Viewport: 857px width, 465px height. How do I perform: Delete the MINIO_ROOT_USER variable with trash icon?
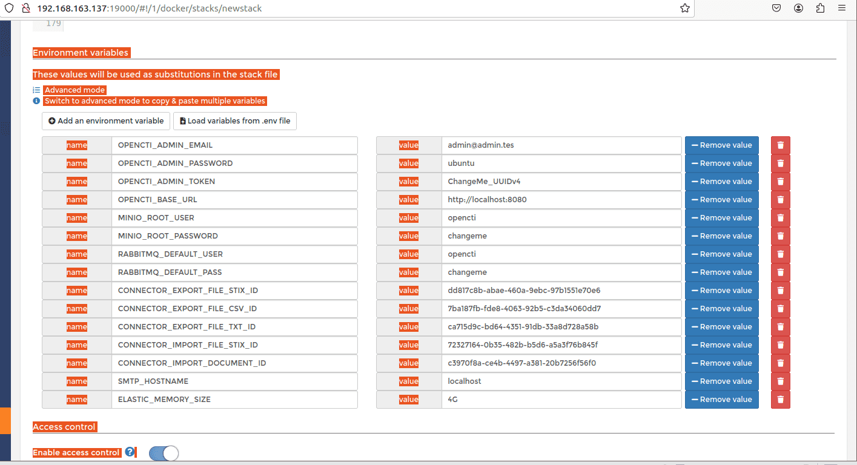780,218
